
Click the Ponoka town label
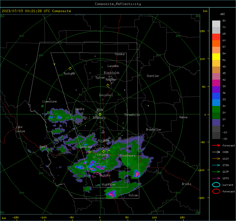point(120,54)
